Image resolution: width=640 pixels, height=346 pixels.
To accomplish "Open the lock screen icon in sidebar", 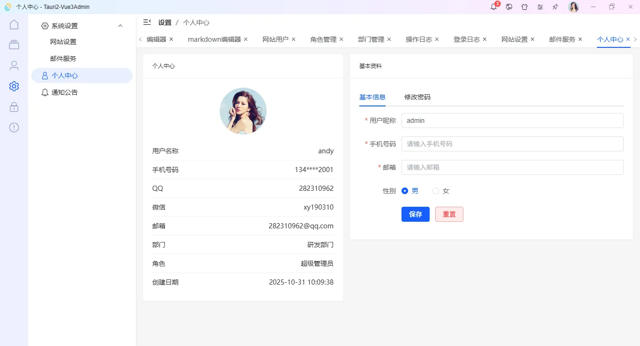I will point(14,107).
